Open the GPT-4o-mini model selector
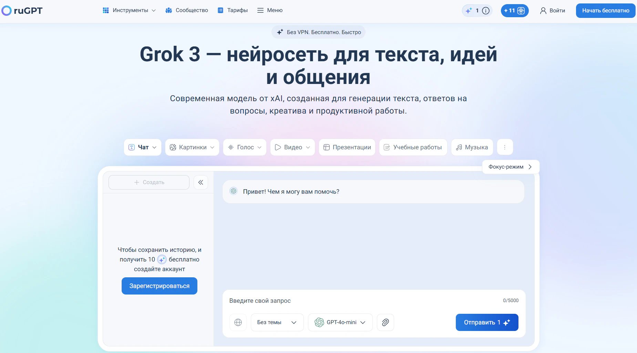 [x=340, y=322]
